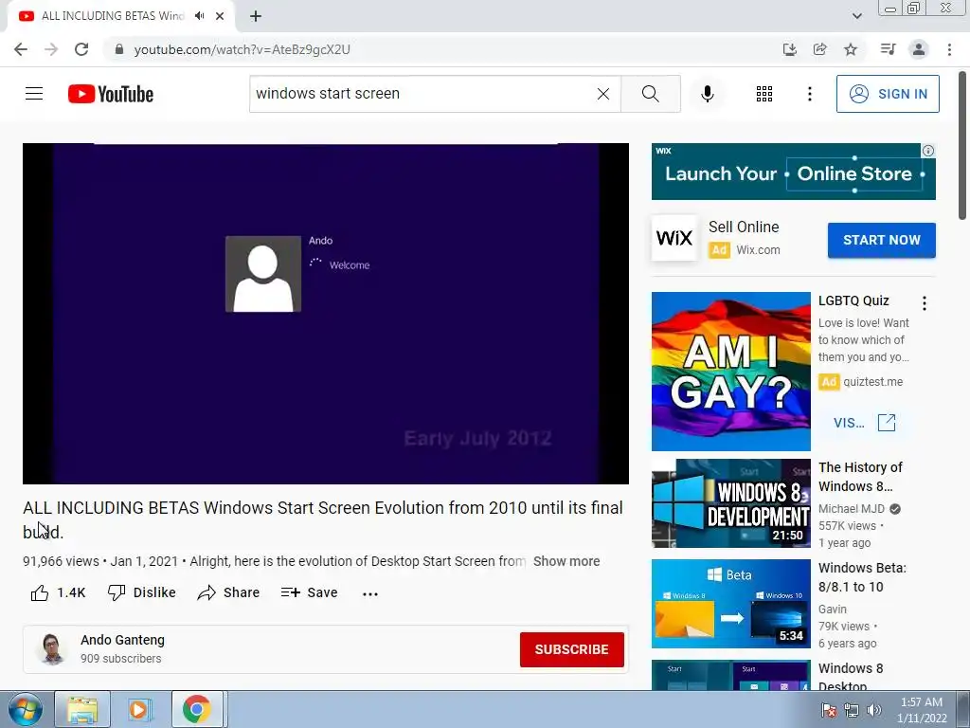Click on the video player area
Viewport: 970px width, 728px height.
coord(326,313)
